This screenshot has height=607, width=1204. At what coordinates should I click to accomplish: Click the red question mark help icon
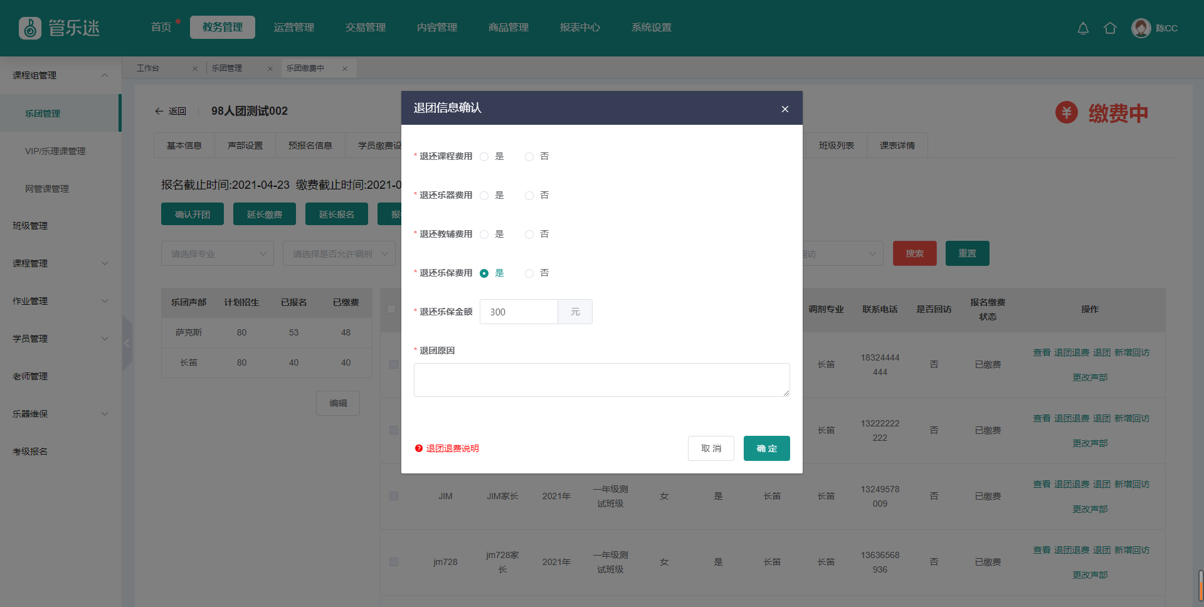pyautogui.click(x=418, y=448)
